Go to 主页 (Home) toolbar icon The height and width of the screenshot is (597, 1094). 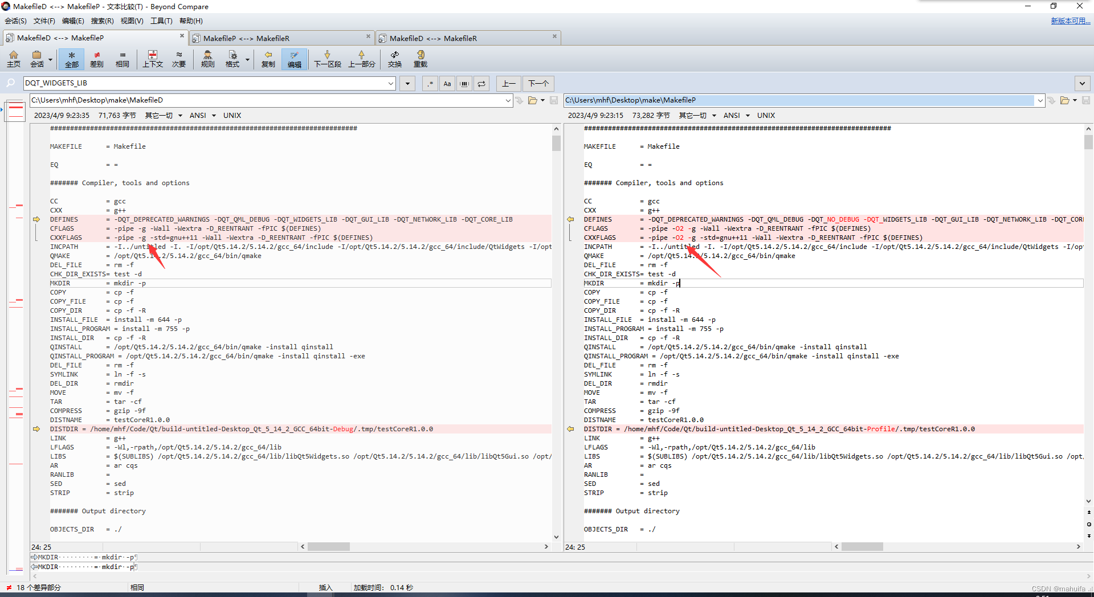pyautogui.click(x=14, y=59)
